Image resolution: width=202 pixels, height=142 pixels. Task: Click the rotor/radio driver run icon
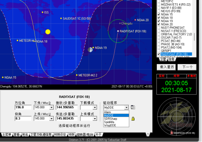click(133, 107)
